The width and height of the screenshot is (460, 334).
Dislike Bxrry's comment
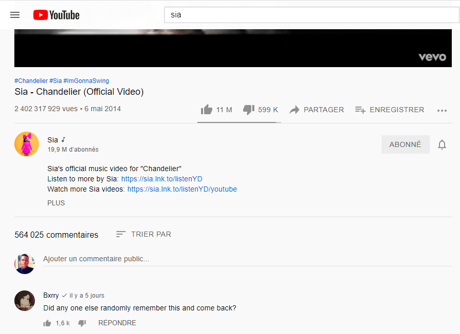click(82, 323)
